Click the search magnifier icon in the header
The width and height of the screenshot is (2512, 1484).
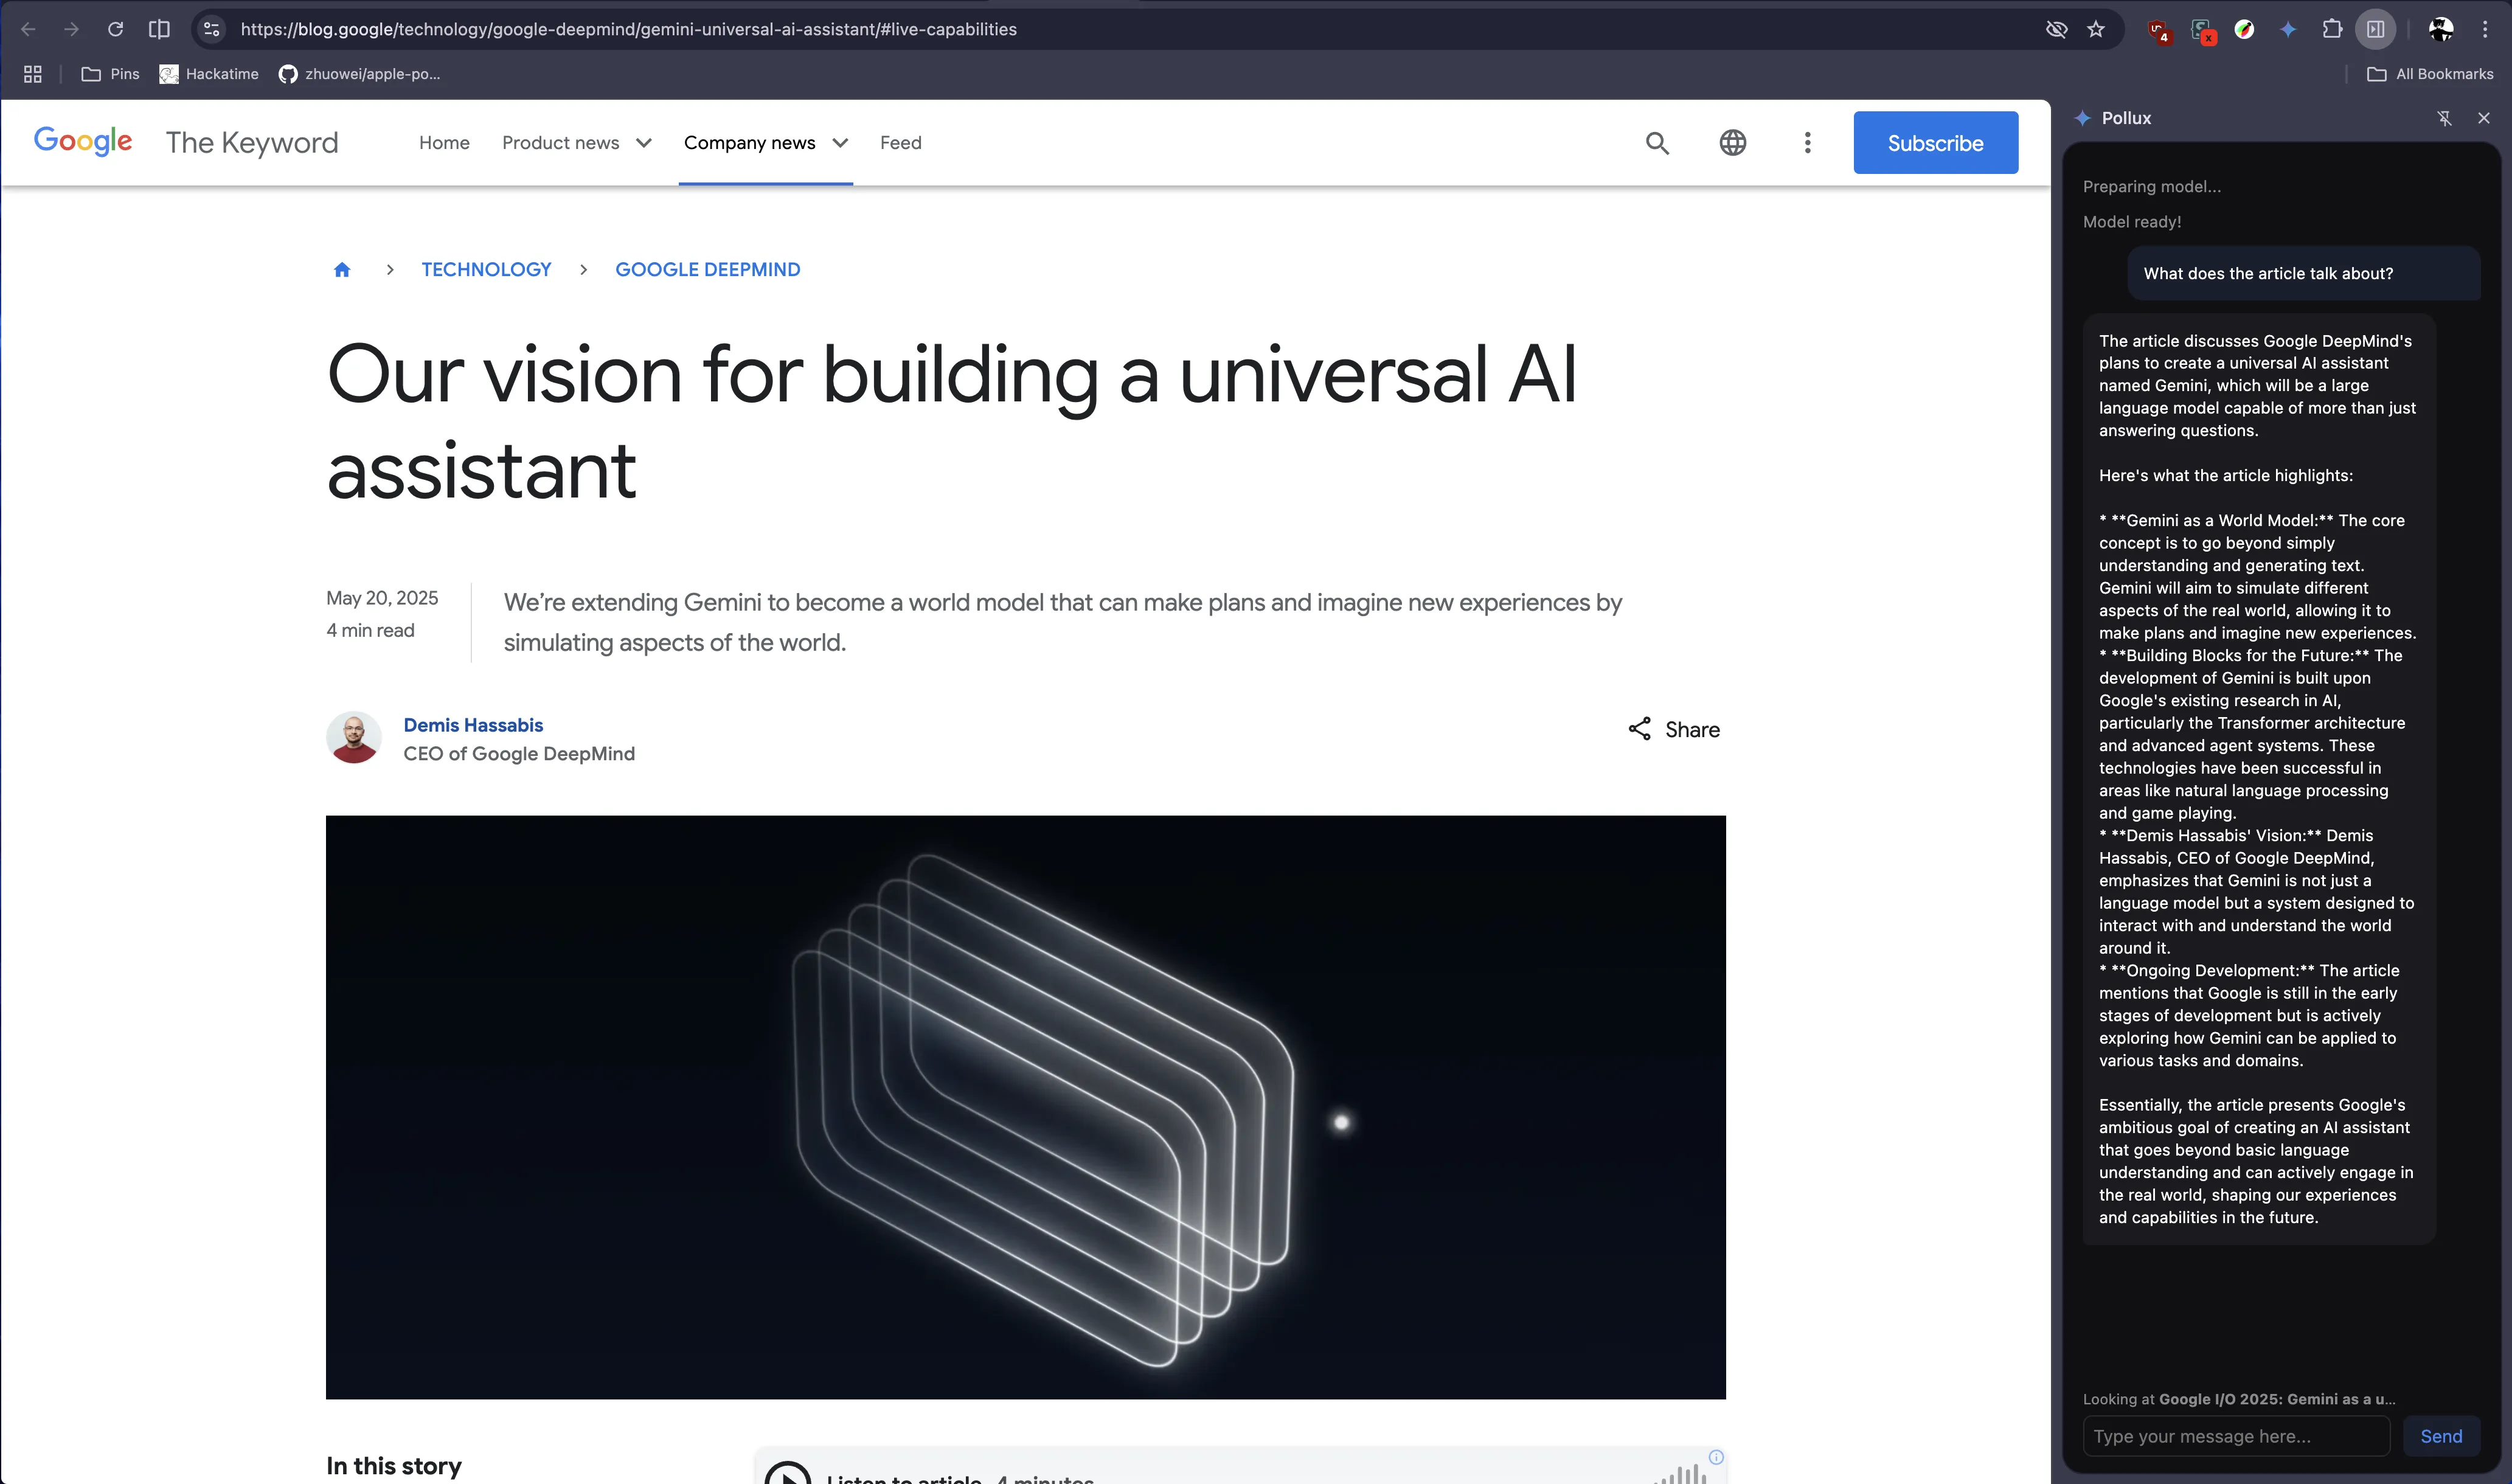1657,143
